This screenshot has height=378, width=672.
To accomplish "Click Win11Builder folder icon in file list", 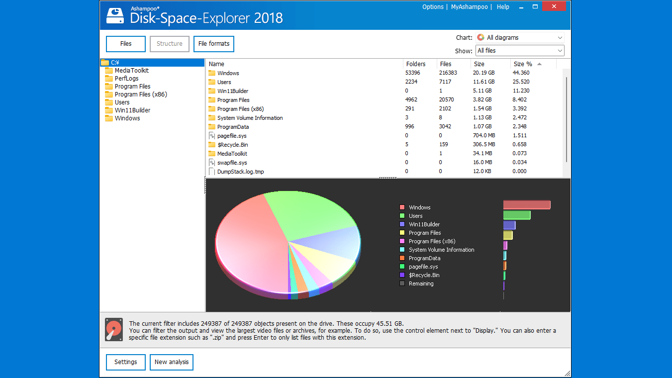I will pos(212,91).
